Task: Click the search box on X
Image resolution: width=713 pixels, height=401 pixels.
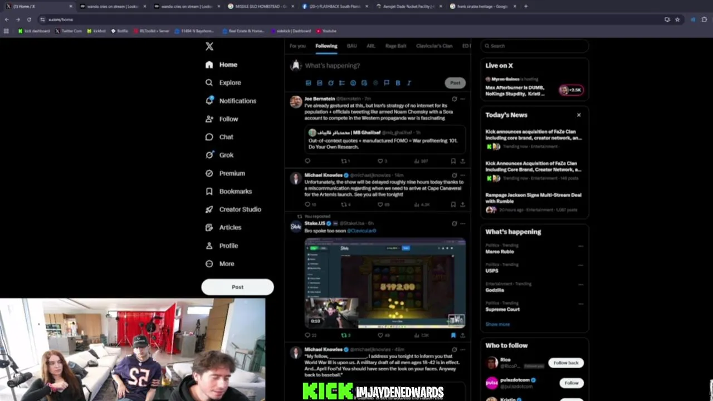Action: coord(534,46)
